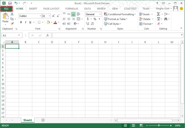Click the Fill Color paint bucket icon
Image resolution: width=185 pixels, height=128 pixels.
[x=48, y=22]
